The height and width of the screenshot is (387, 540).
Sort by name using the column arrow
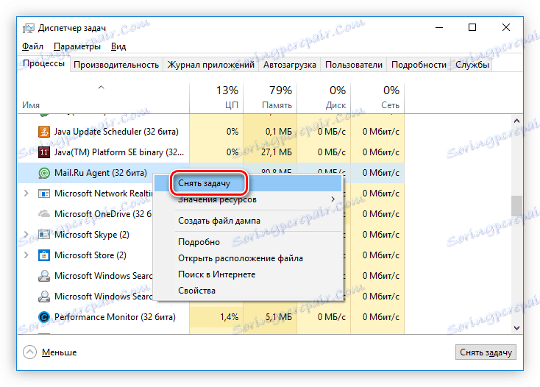[x=101, y=88]
